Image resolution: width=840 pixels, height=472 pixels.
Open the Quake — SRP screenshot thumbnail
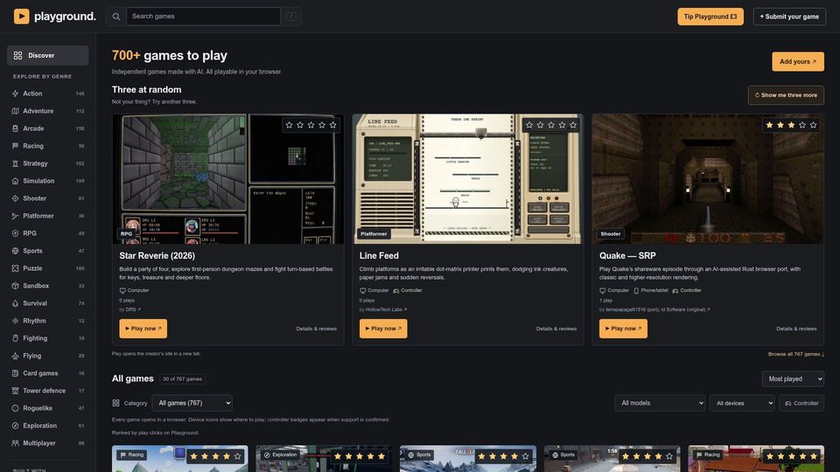pyautogui.click(x=708, y=178)
